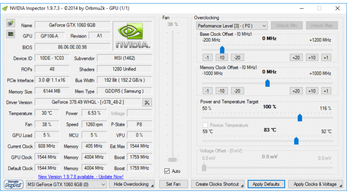Click the PayPal Donate button
The height and width of the screenshot is (194, 347).
(13, 184)
